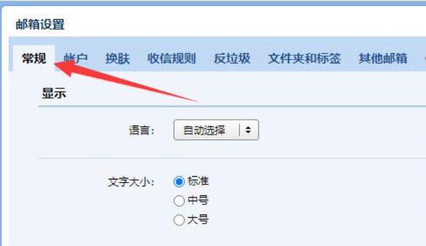Open the 文件夹和标签 tab

click(x=304, y=59)
